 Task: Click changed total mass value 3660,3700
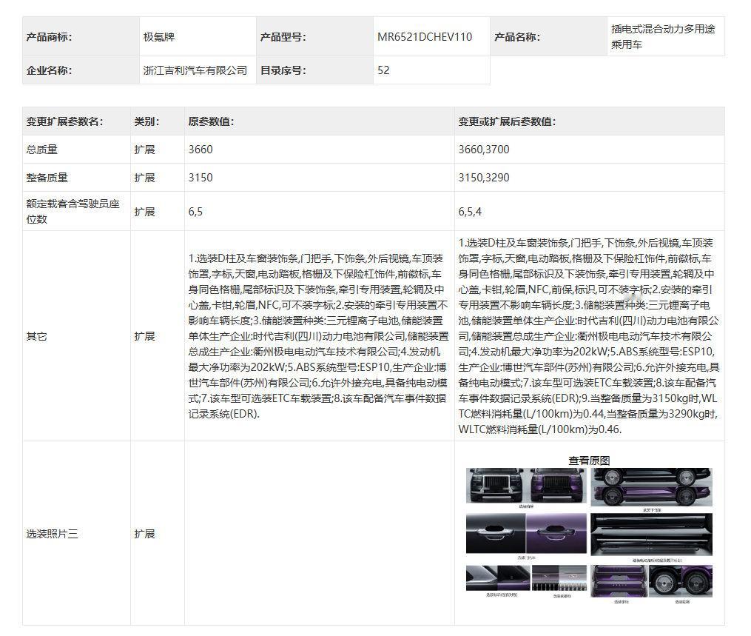tap(484, 150)
